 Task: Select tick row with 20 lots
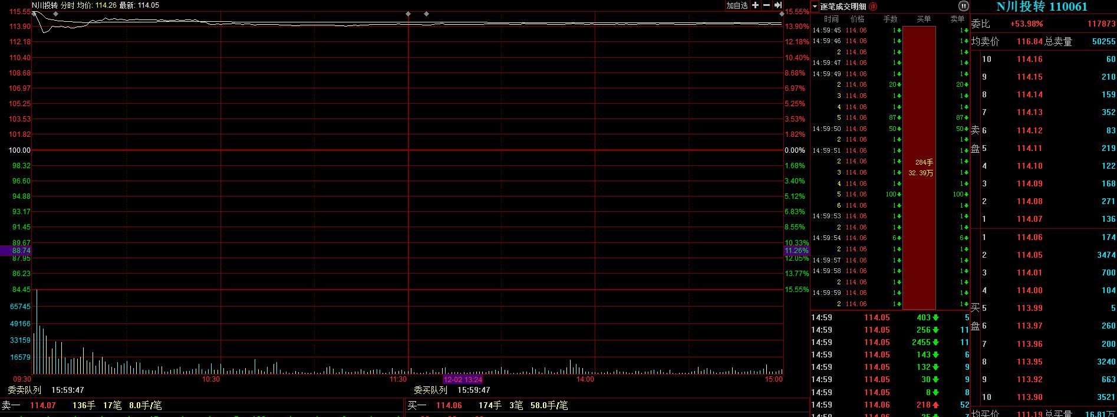pos(890,84)
